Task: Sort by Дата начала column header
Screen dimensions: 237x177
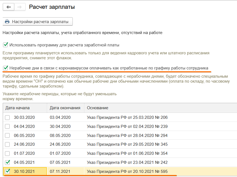Action: [25, 108]
